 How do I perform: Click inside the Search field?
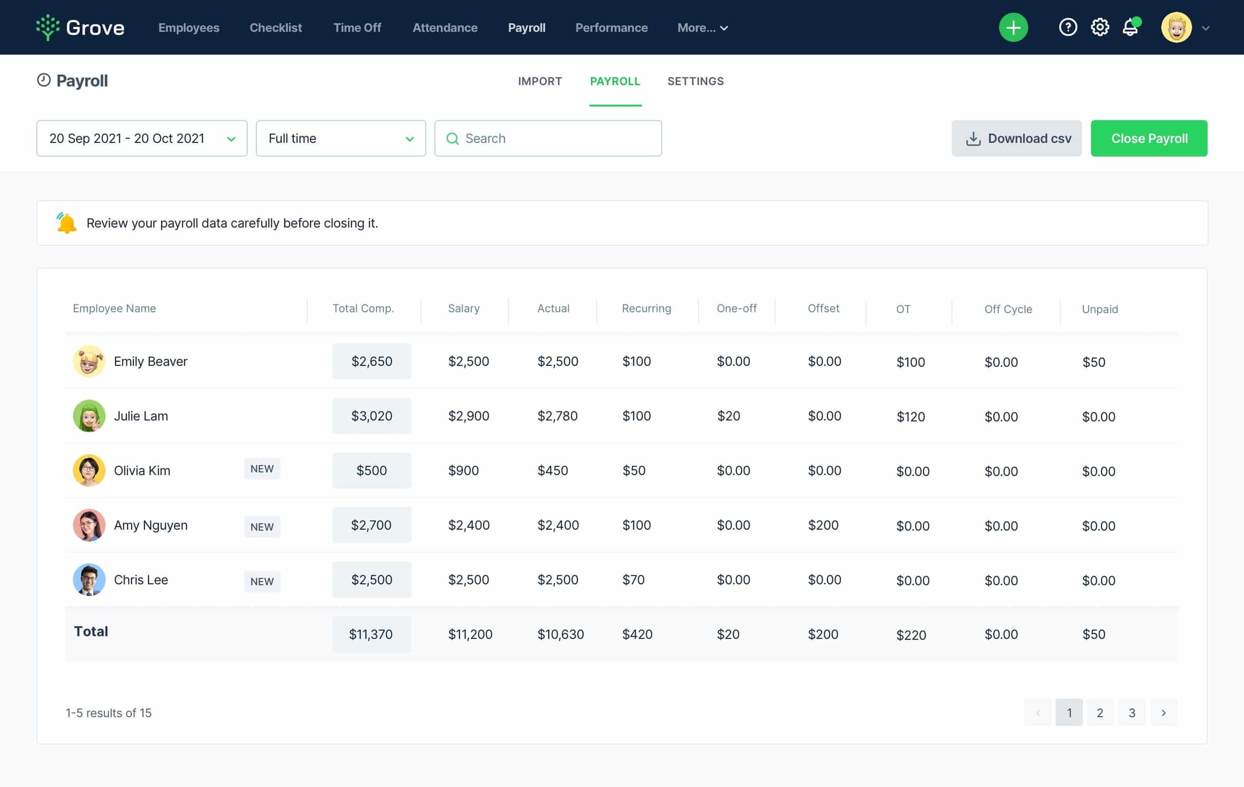[x=548, y=138]
